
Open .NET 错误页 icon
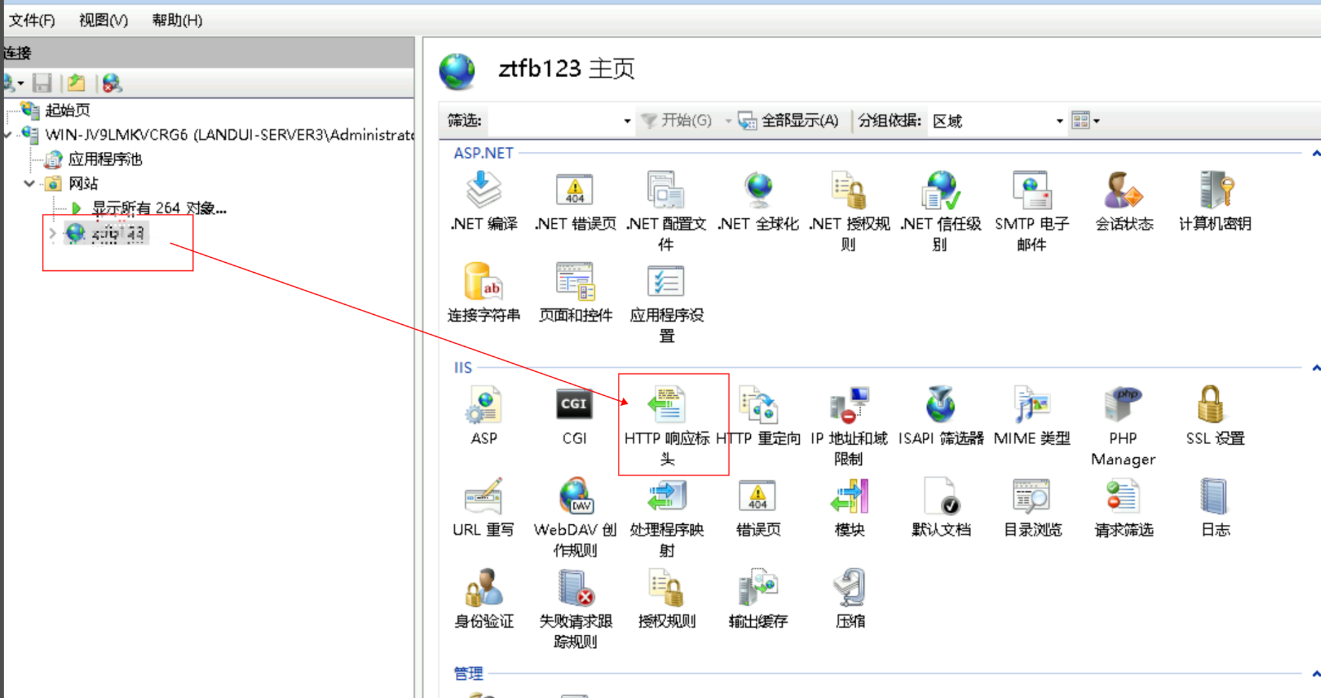point(574,191)
